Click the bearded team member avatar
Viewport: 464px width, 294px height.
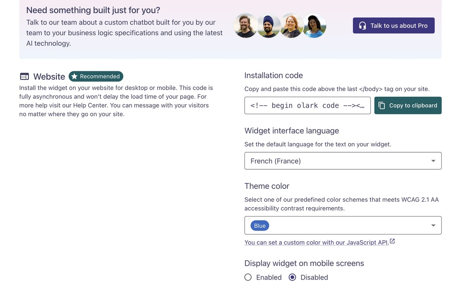pos(246,25)
